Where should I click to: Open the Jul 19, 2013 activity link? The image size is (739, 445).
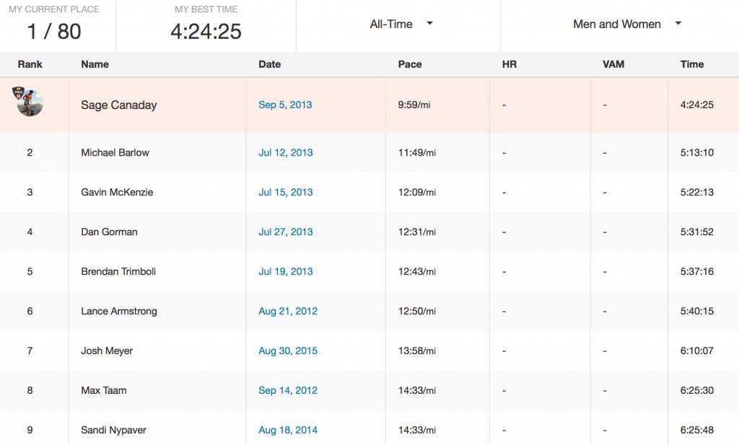point(285,272)
